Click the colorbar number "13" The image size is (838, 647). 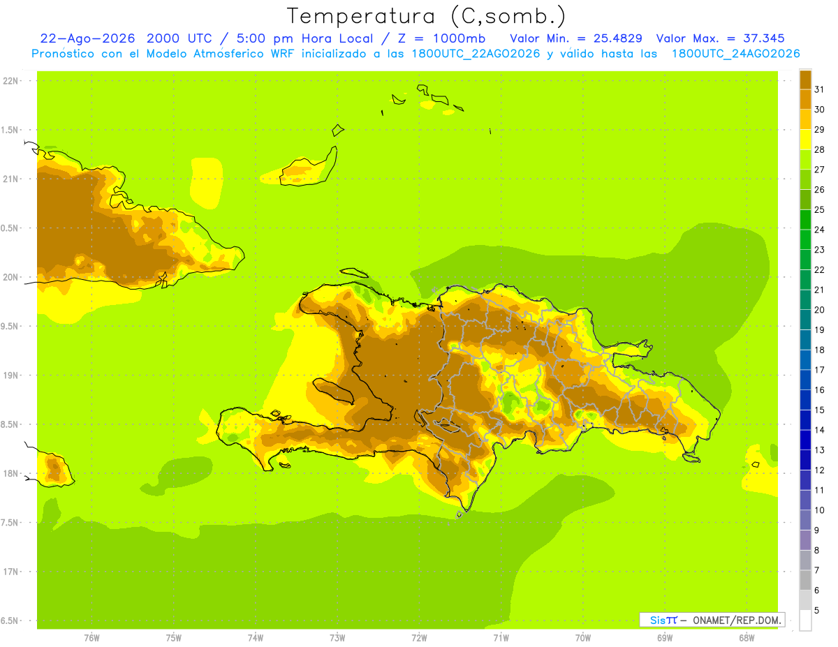click(x=820, y=450)
